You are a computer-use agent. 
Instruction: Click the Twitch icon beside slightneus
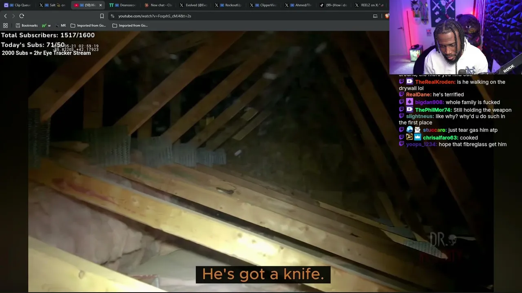[x=401, y=116]
